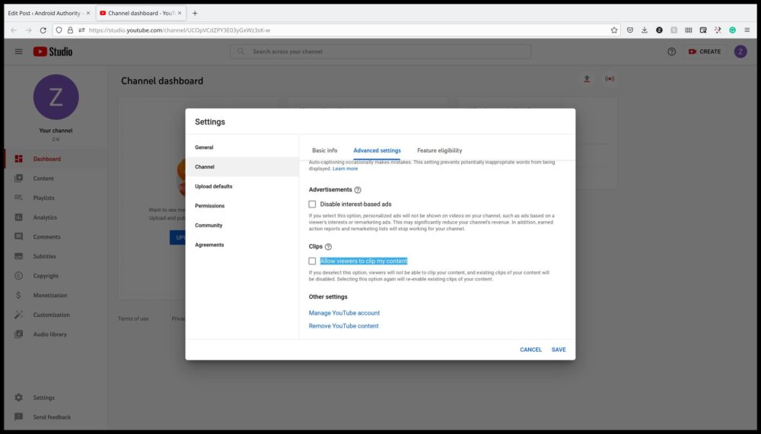Switch to the Advanced settings tab

(377, 150)
